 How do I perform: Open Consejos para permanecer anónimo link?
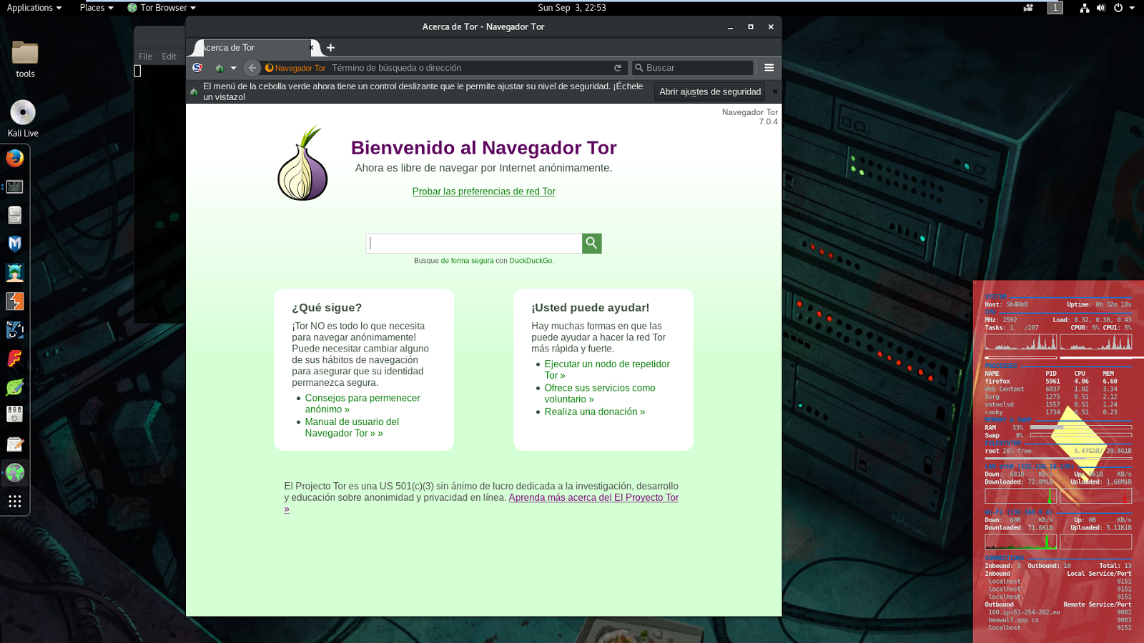[x=363, y=404]
